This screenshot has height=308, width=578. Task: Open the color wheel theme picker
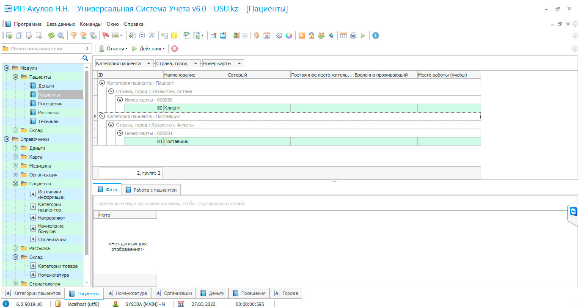pos(289,36)
